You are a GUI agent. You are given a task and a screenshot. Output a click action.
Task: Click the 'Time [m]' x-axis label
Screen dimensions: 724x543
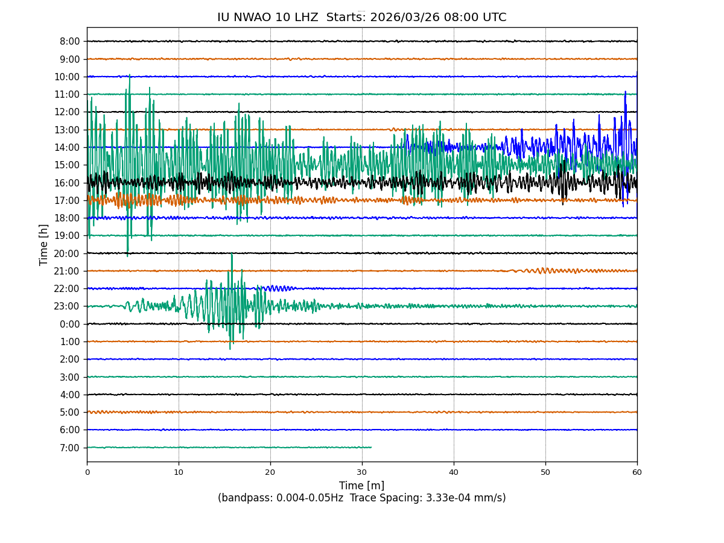[x=361, y=486]
